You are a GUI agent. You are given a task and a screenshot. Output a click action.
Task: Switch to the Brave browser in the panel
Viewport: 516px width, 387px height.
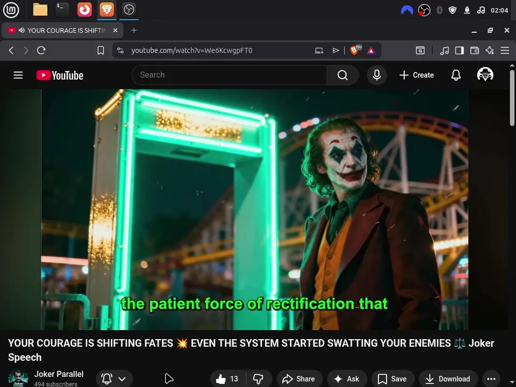click(x=106, y=10)
